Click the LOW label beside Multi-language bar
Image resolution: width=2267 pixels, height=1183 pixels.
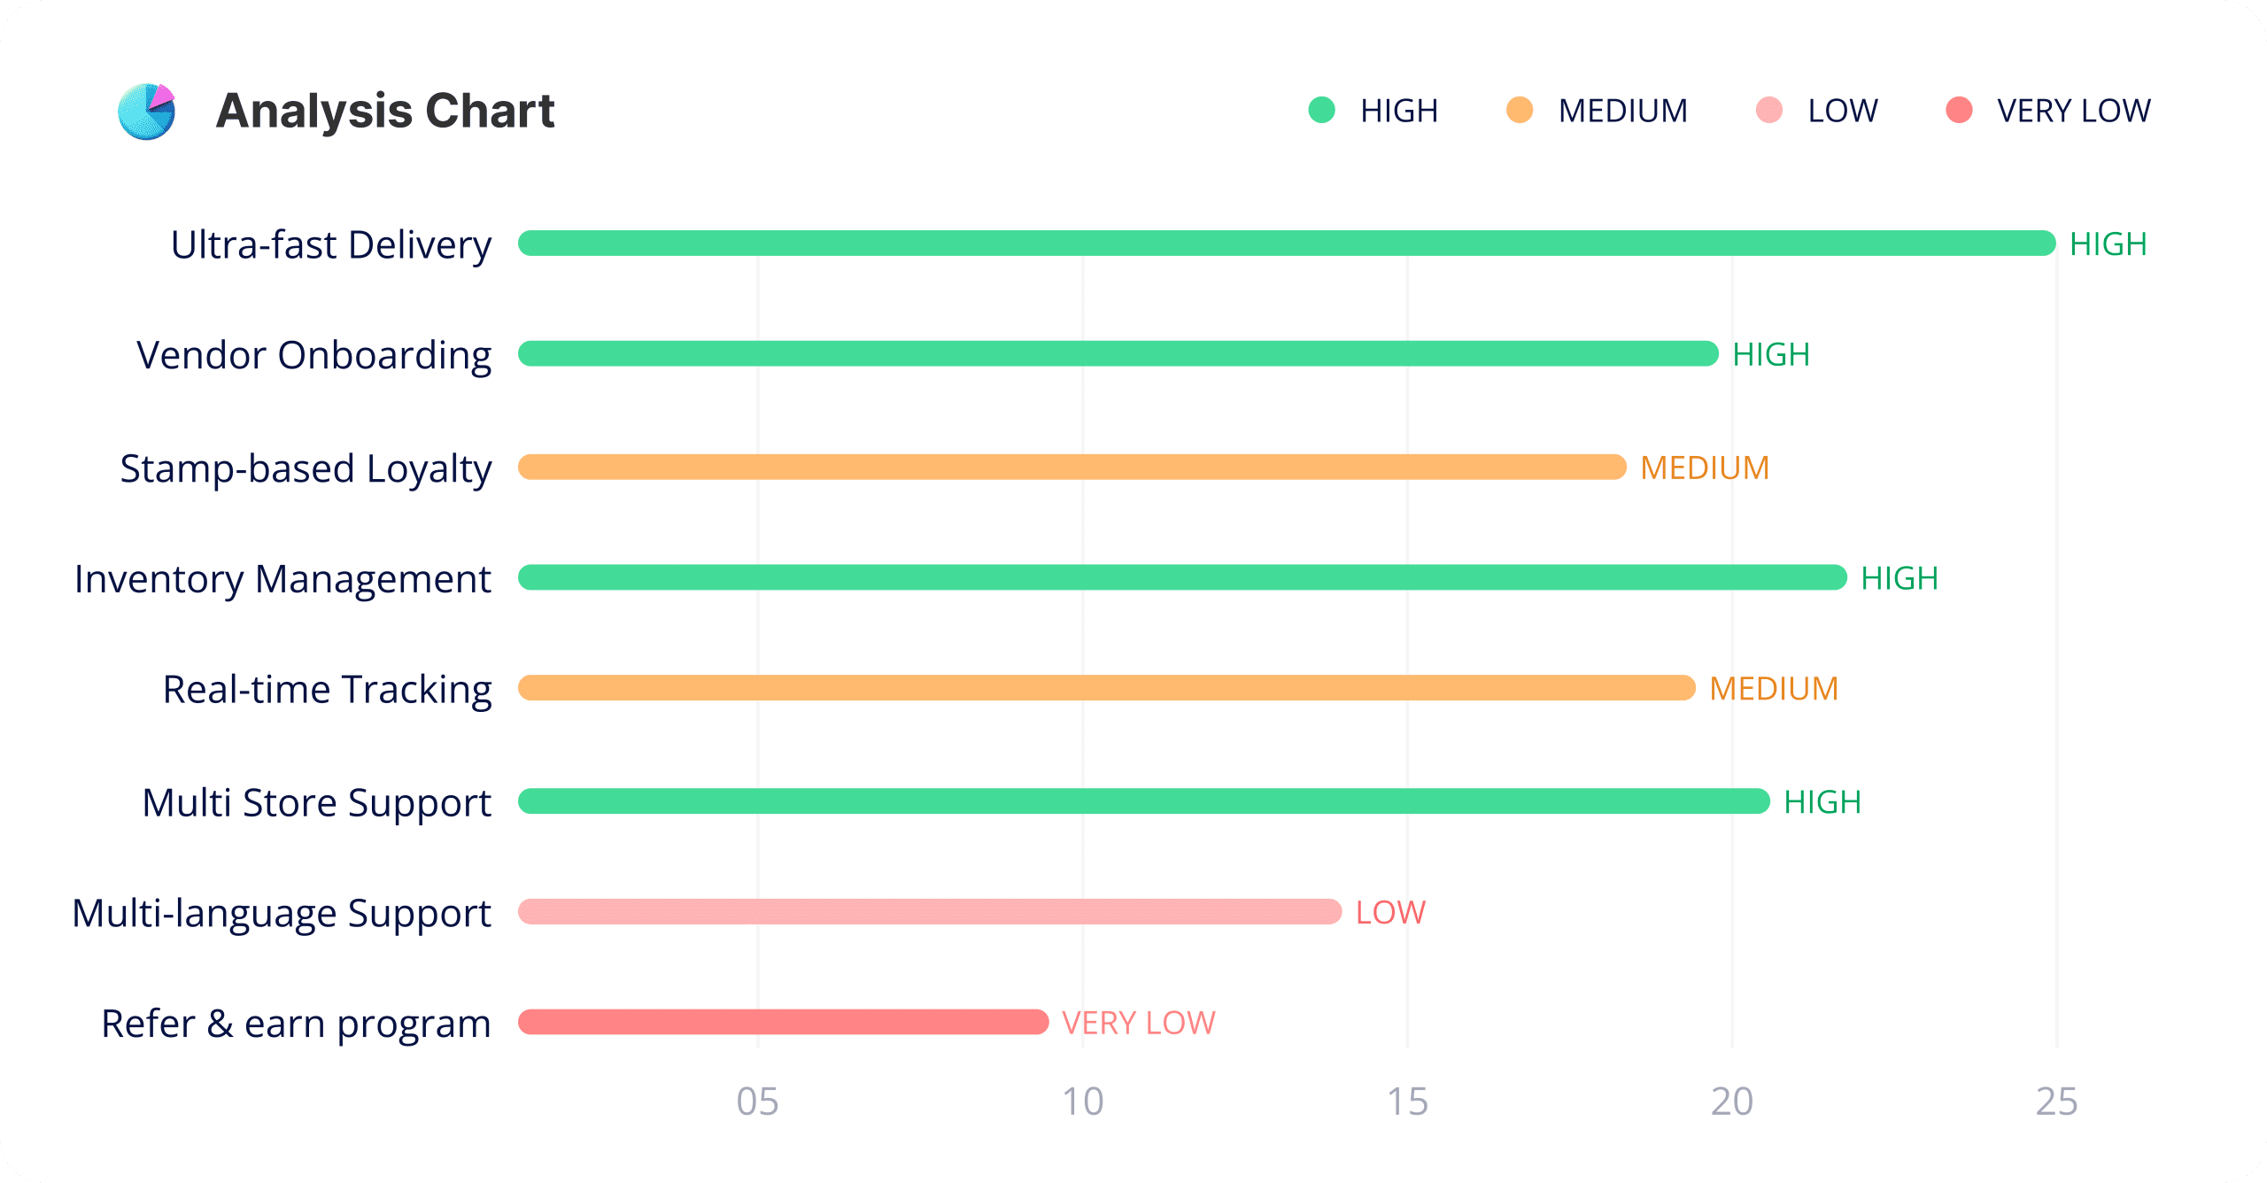pyautogui.click(x=1390, y=913)
